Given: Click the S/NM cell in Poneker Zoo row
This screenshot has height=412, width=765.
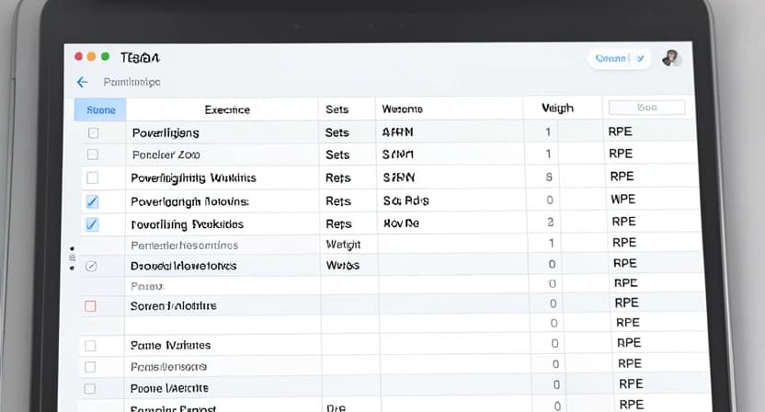Looking at the screenshot, I should click(x=397, y=154).
